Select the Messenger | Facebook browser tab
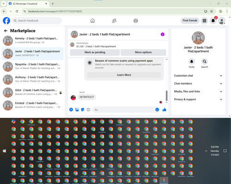The width and height of the screenshot is (231, 184). tap(28, 4)
